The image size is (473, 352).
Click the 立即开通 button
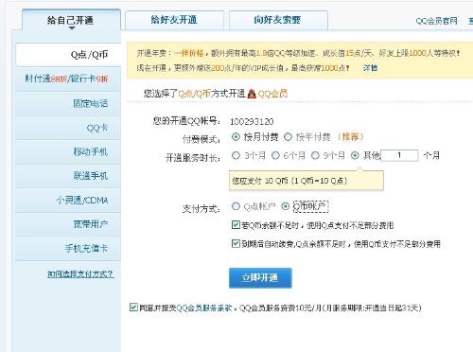point(260,278)
